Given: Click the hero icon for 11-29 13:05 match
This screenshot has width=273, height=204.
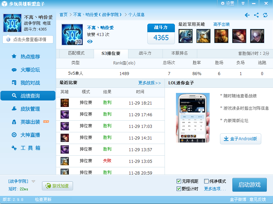Looking at the screenshot, I should [x=65, y=161].
